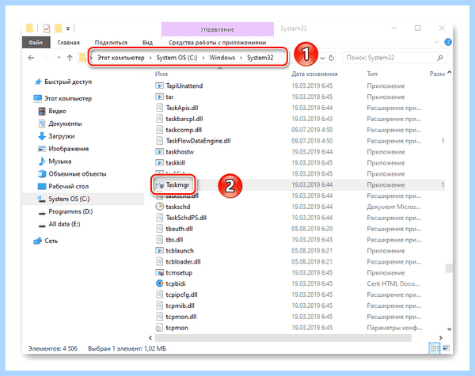Select System OS (C:) in the address path
Image resolution: width=475 pixels, height=376 pixels.
[177, 58]
